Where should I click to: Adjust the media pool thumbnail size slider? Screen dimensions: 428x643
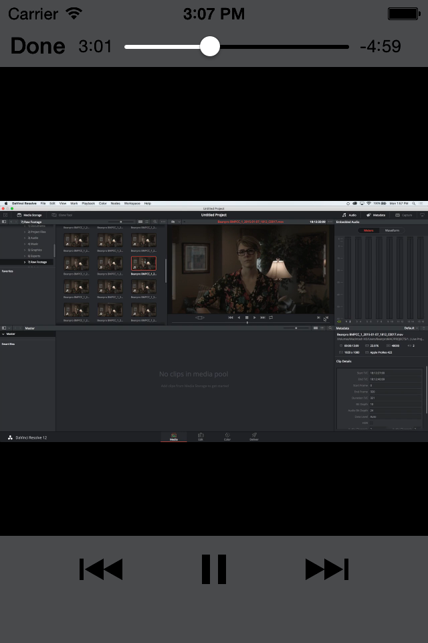click(296, 328)
